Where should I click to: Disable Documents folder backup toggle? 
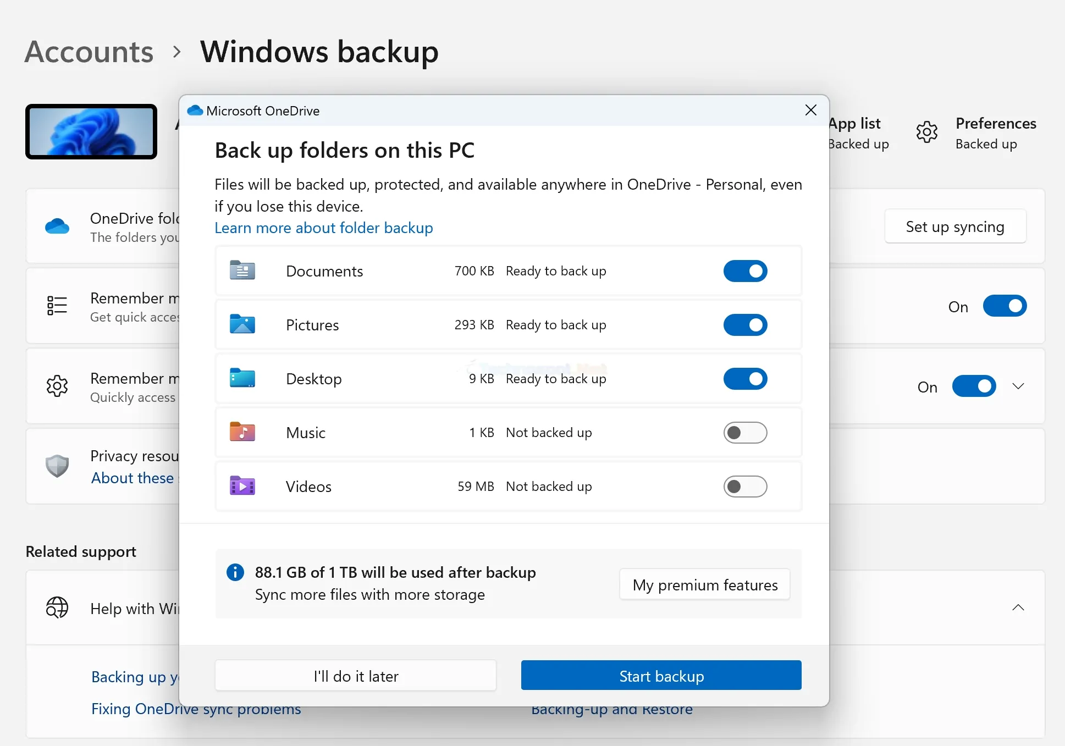pos(745,271)
